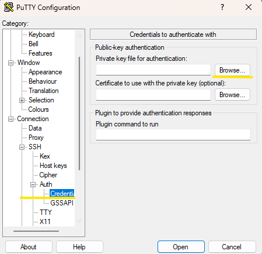Viewport: 262px width, 254px height.
Task: Open the Cipher category
Action: [48, 175]
